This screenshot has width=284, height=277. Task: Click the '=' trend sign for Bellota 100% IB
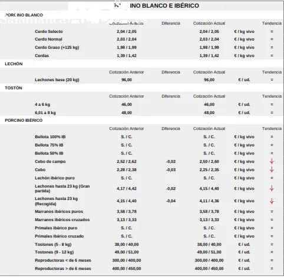pyautogui.click(x=272, y=137)
